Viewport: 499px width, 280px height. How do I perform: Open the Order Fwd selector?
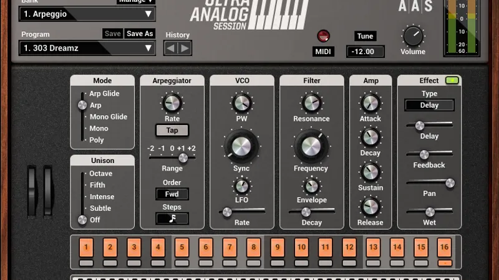(172, 194)
